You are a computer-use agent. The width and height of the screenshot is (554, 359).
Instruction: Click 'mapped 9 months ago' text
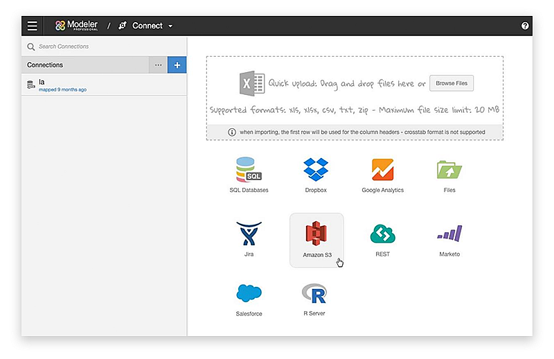click(62, 90)
